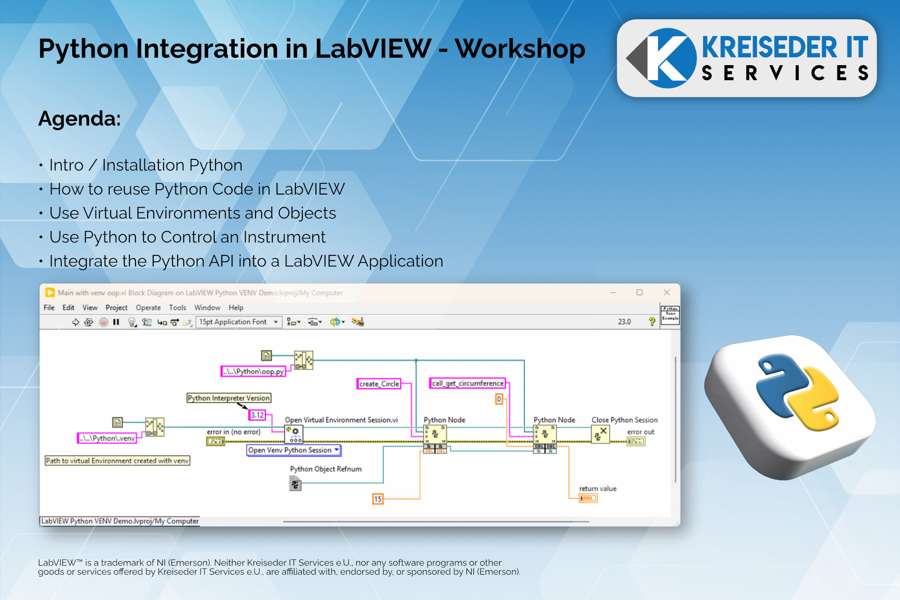Click the create_Circle string constant

coord(379,383)
